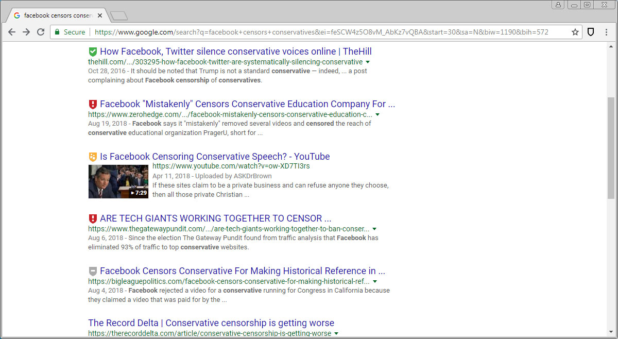Open 'The Record Delta' result link
The image size is (618, 339).
[x=211, y=323]
